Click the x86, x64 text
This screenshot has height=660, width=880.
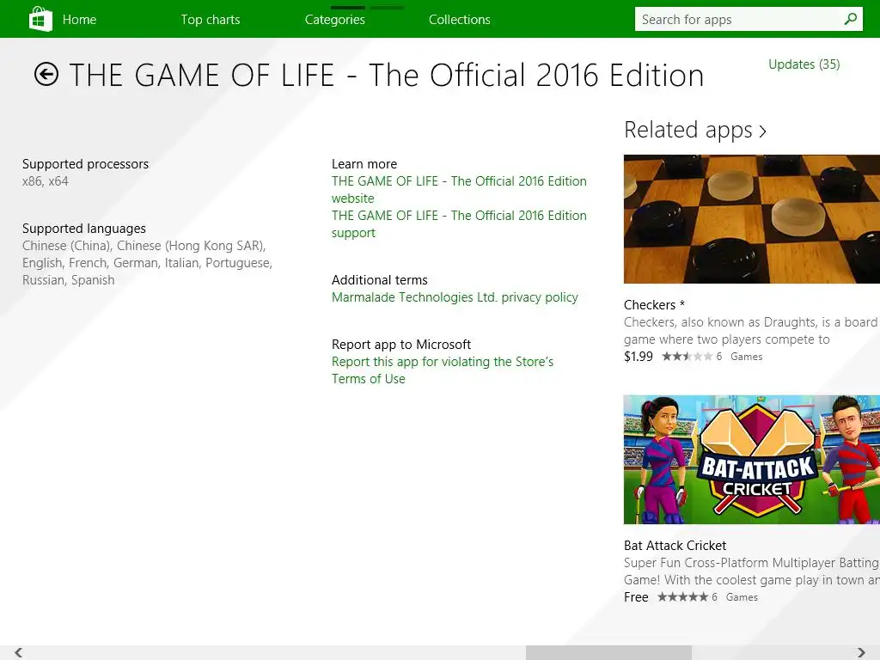tap(46, 181)
